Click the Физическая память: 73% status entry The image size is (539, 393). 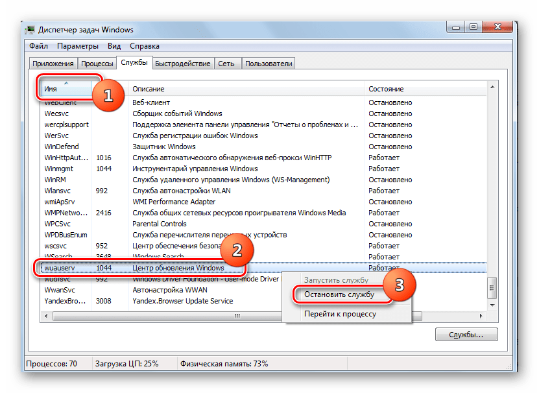[x=224, y=363]
